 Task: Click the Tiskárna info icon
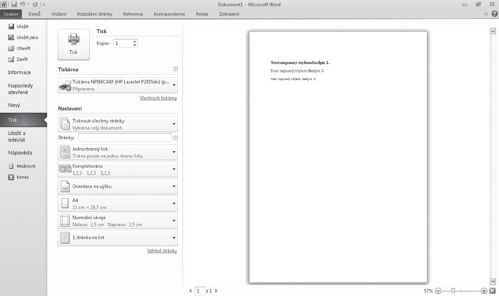pyautogui.click(x=175, y=69)
